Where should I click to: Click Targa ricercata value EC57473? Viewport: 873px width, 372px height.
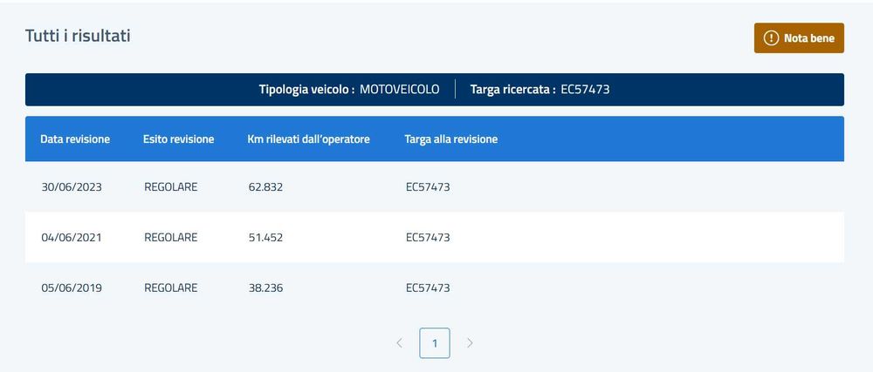(585, 90)
